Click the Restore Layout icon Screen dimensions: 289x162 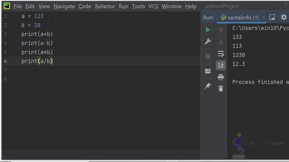point(208,71)
